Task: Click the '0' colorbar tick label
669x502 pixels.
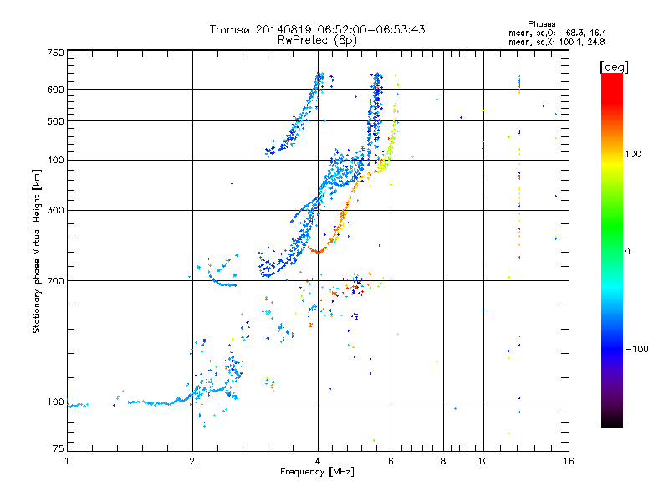Action: point(627,251)
